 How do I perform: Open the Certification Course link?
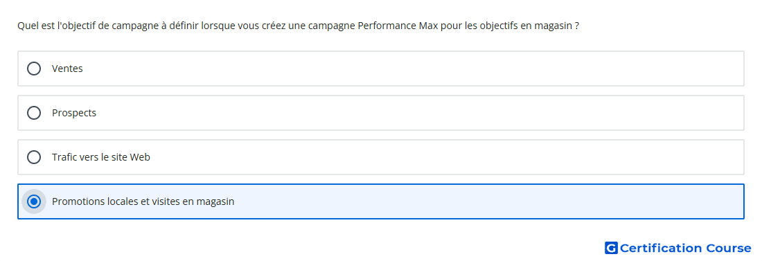click(678, 248)
